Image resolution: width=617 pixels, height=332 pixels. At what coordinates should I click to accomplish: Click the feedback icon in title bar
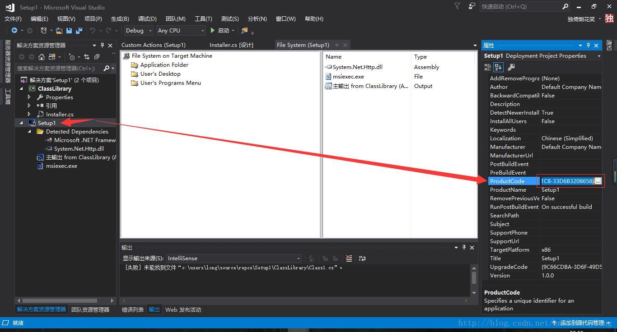point(472,6)
